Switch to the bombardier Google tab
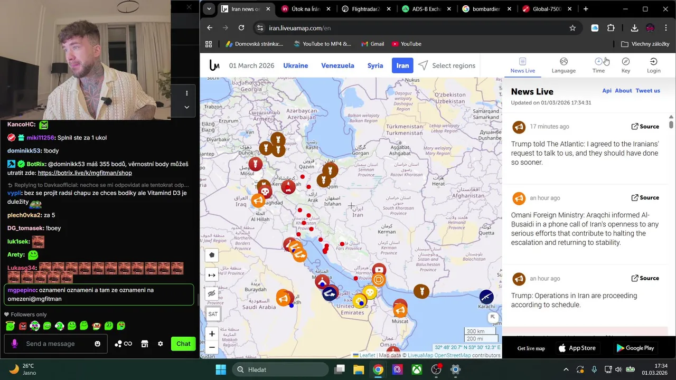The image size is (676, 380). [487, 9]
